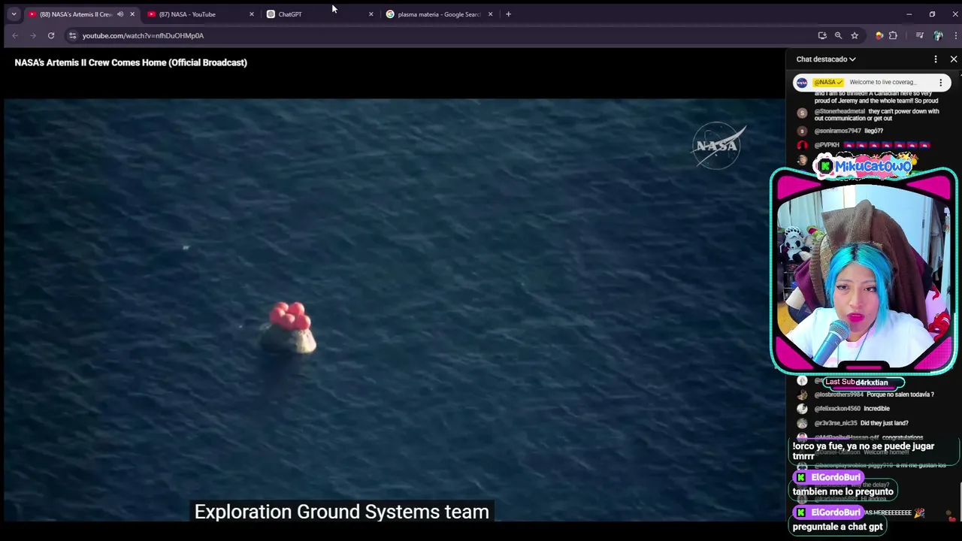This screenshot has height=541, width=962.
Task: Click first ElGordoBuri username badge
Action: [x=829, y=477]
